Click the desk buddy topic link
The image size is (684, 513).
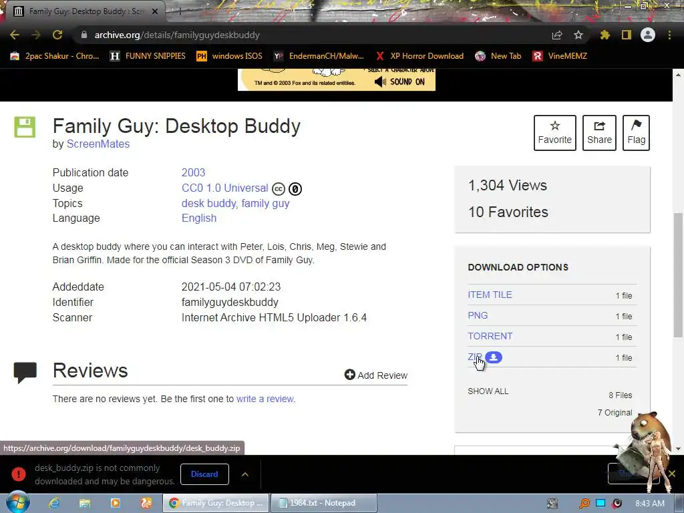coord(209,203)
